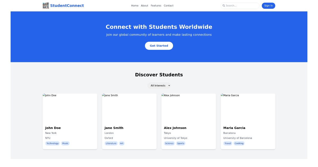Click the chevron on the interests filter
Screen dimensions: 318x167
[x=169, y=85]
